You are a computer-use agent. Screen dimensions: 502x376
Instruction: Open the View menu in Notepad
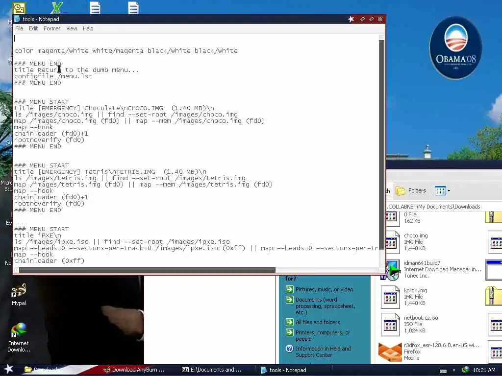(72, 28)
